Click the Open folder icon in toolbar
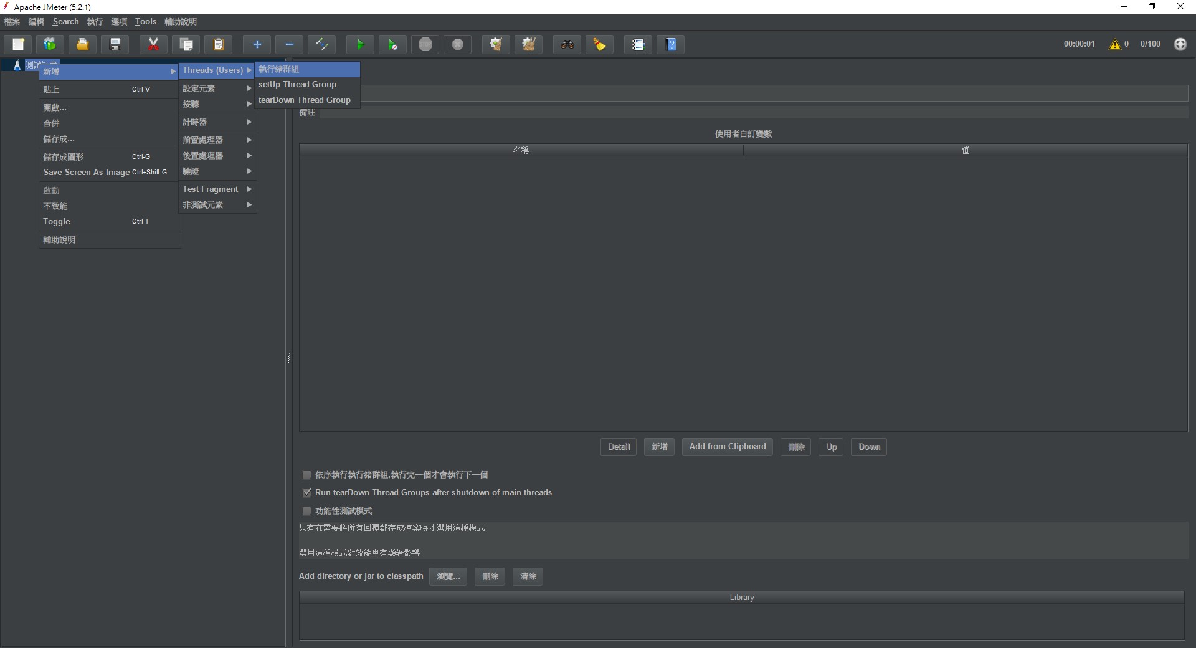 (x=82, y=44)
